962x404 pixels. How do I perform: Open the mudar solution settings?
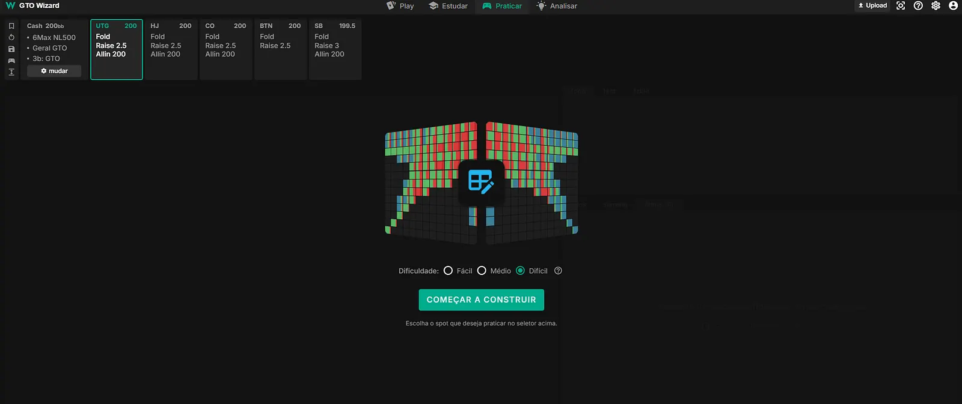54,71
